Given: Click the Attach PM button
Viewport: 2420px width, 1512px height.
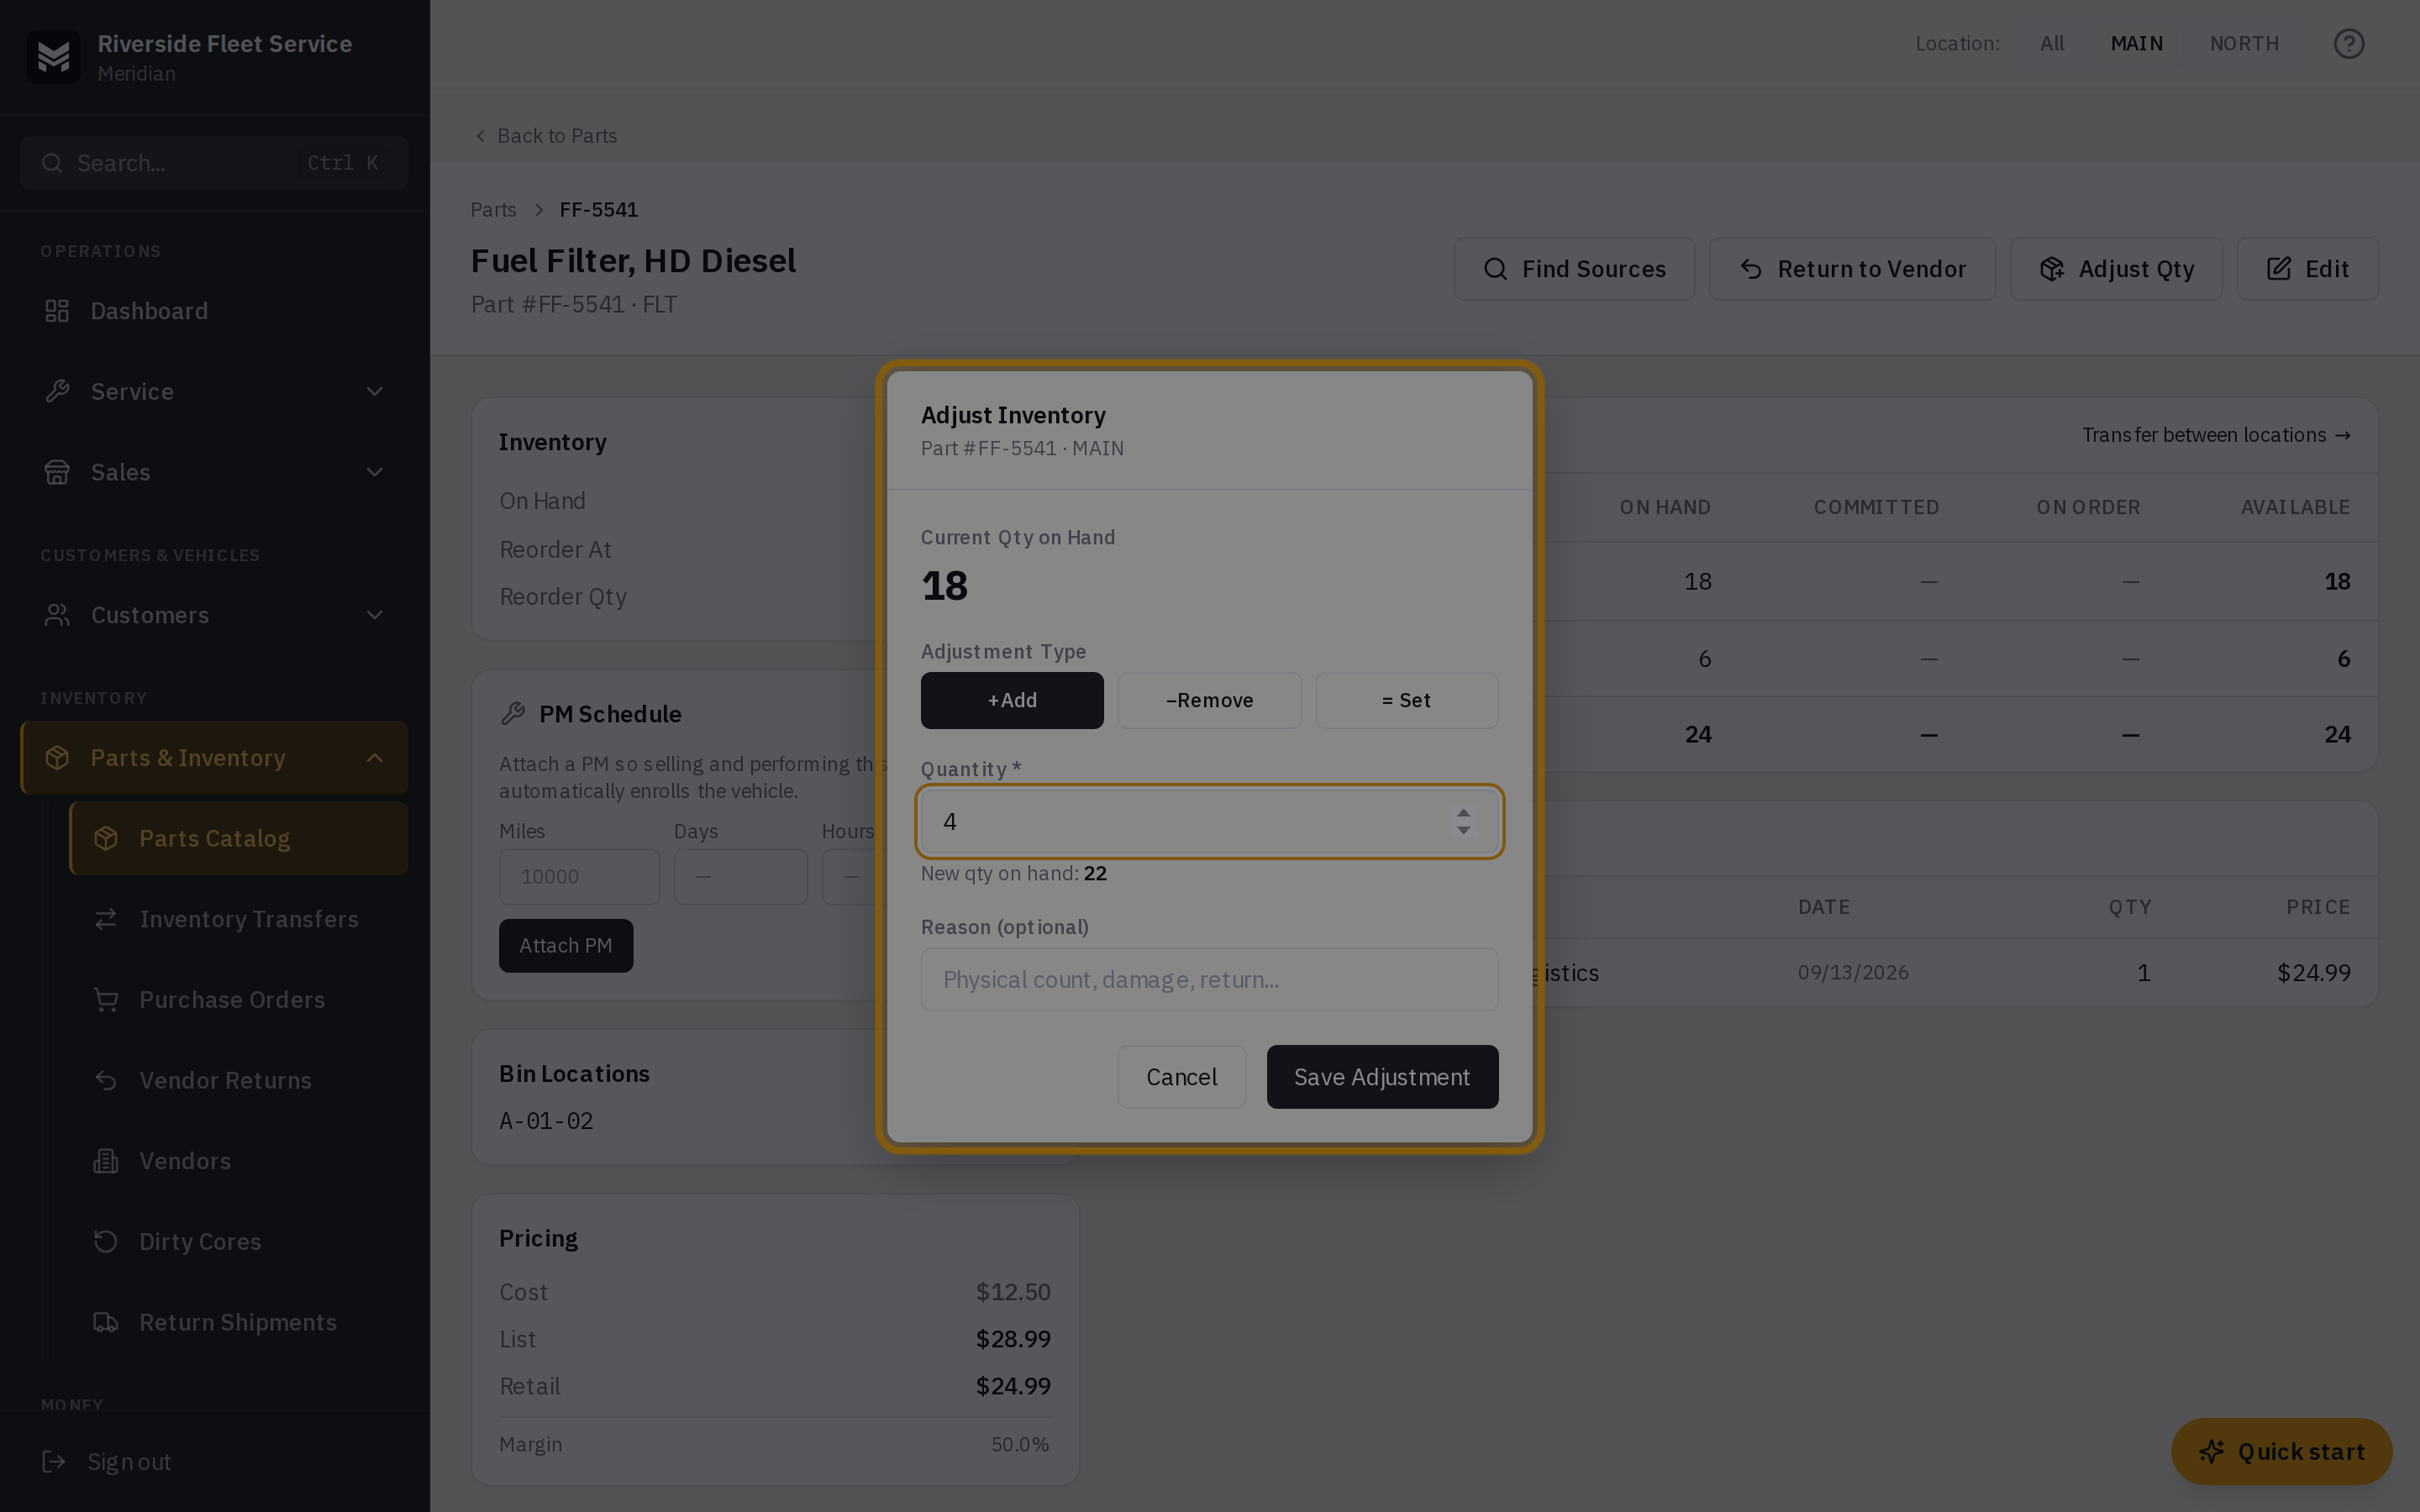Looking at the screenshot, I should click(566, 946).
